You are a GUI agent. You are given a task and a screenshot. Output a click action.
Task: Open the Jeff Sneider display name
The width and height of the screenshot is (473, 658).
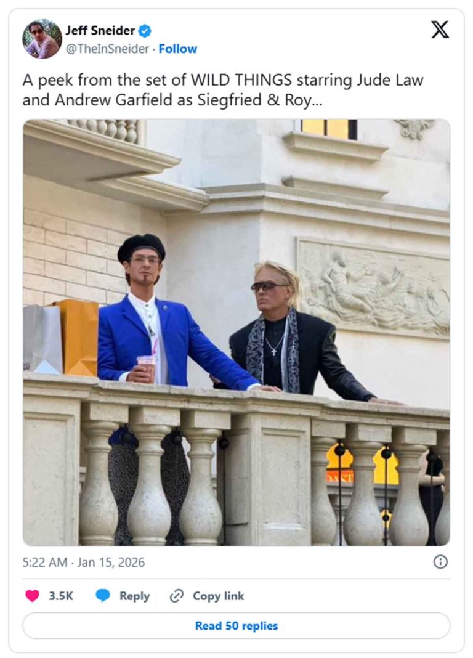point(100,31)
